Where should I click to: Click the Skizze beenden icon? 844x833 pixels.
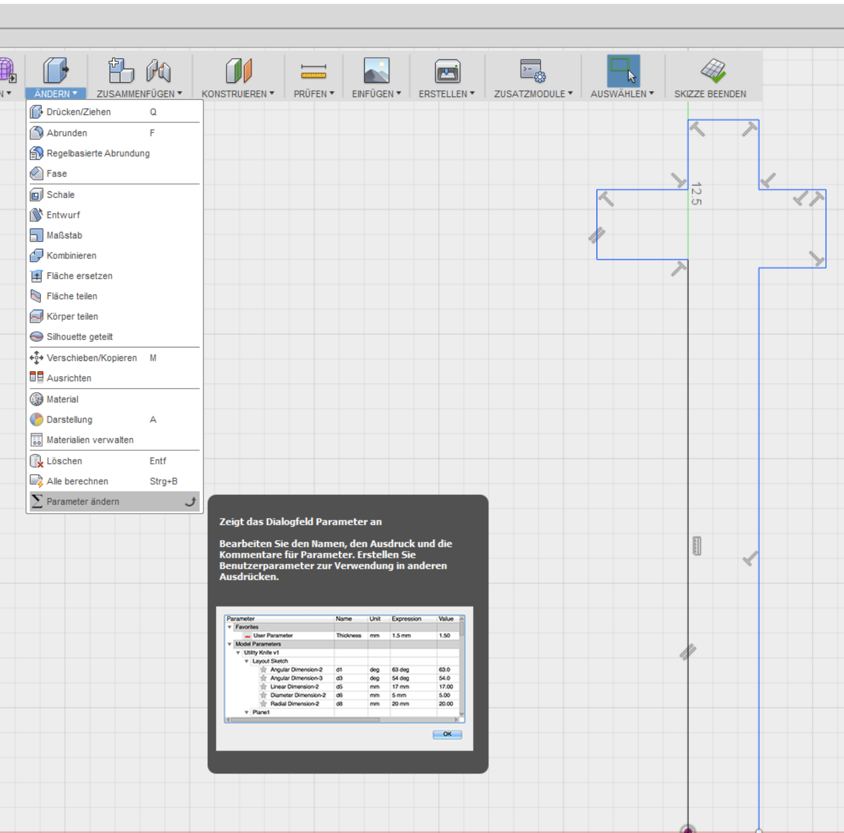713,71
